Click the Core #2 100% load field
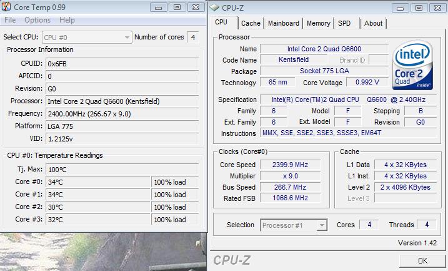 (x=175, y=207)
